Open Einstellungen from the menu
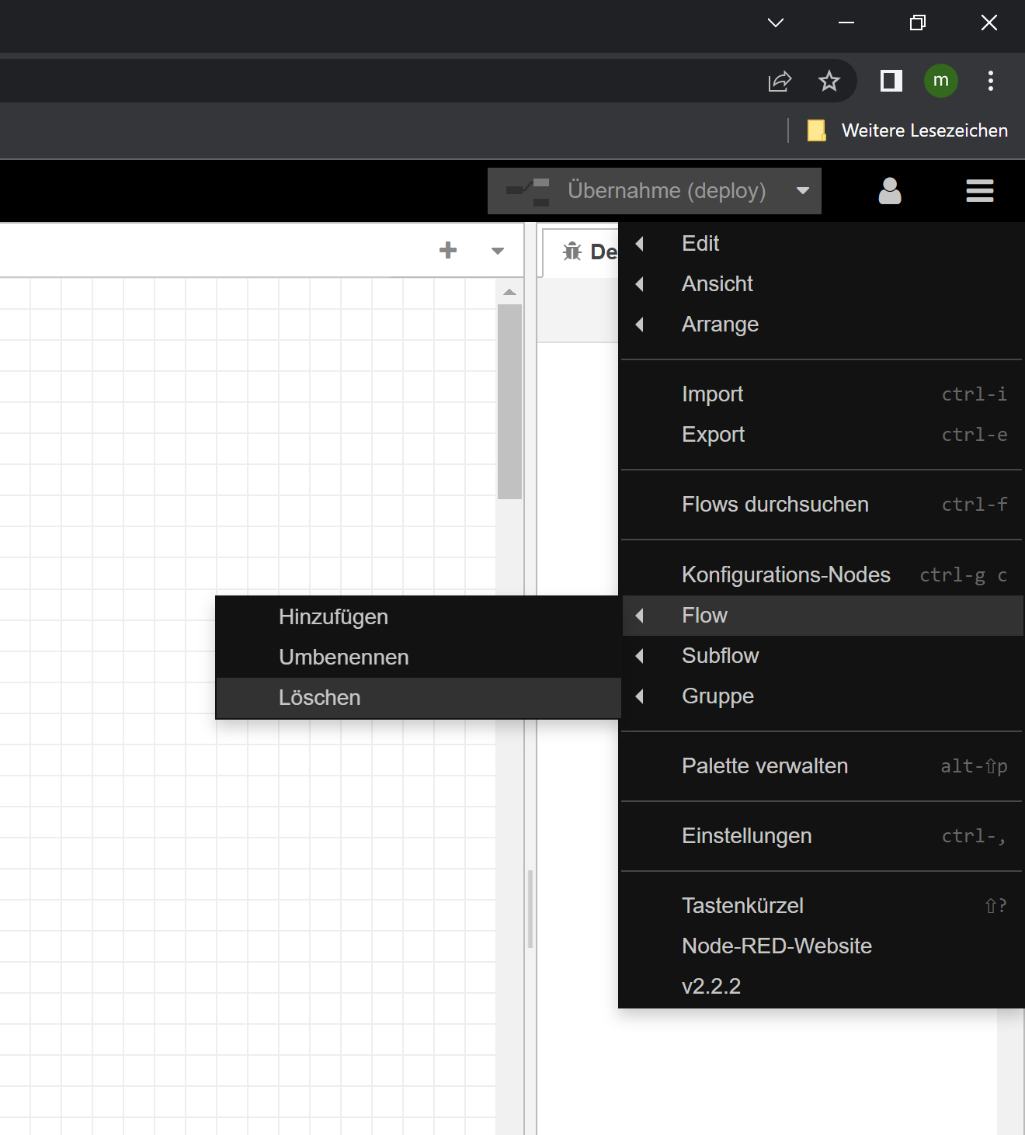Screen dimensions: 1025x1135 (822, 836)
